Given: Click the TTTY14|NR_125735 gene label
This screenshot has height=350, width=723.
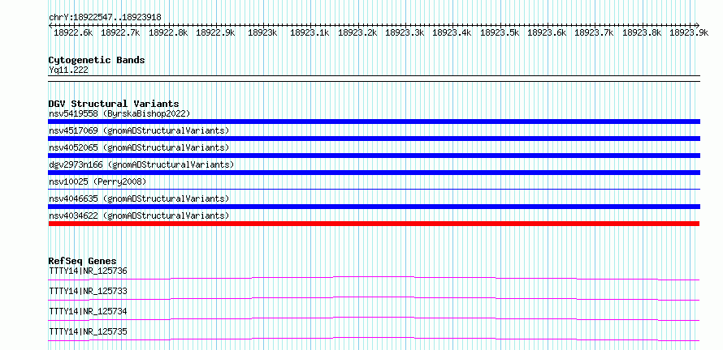Looking at the screenshot, I should 88,331.
